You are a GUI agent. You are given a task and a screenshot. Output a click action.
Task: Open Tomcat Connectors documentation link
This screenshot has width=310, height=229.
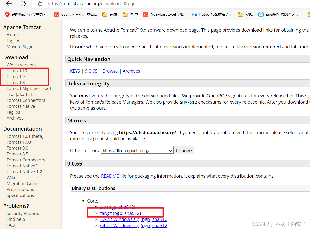click(26, 160)
